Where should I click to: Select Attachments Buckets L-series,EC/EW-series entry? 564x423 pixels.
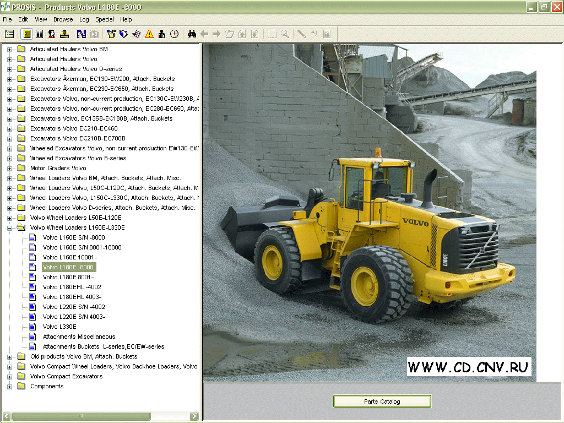click(103, 346)
